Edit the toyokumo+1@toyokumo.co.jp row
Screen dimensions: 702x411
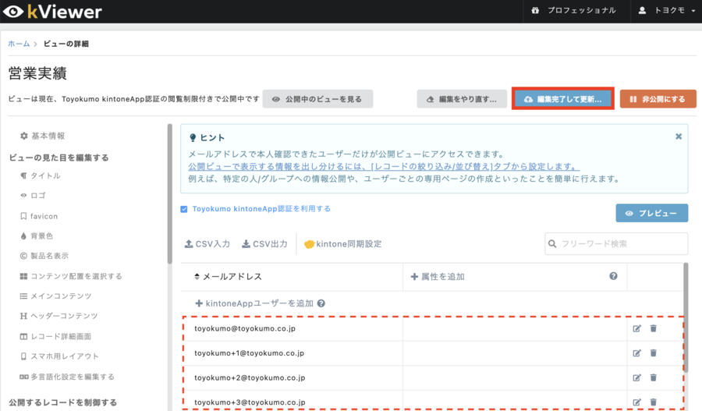click(636, 353)
